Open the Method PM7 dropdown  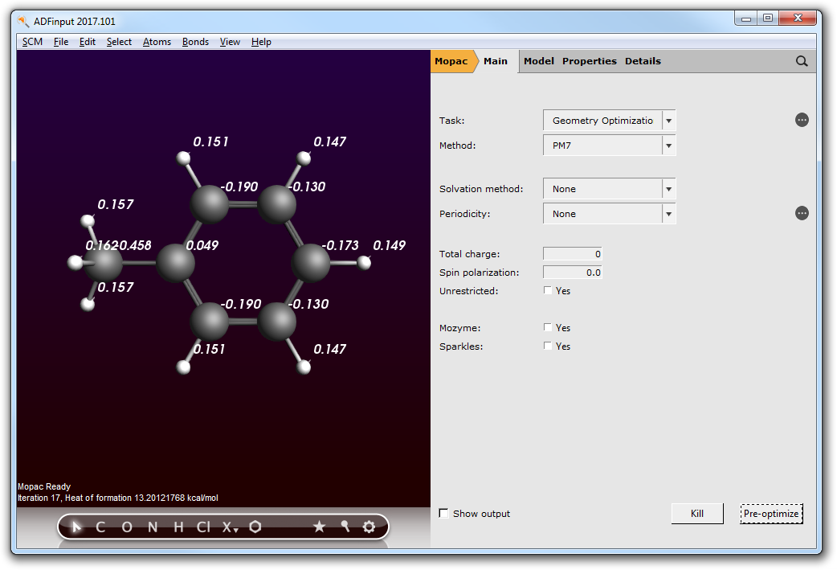(609, 146)
